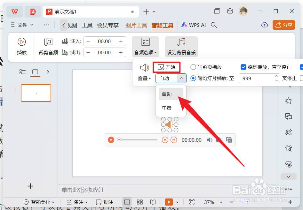
Task: Click the 开始 start button in the panel
Action: 167,67
